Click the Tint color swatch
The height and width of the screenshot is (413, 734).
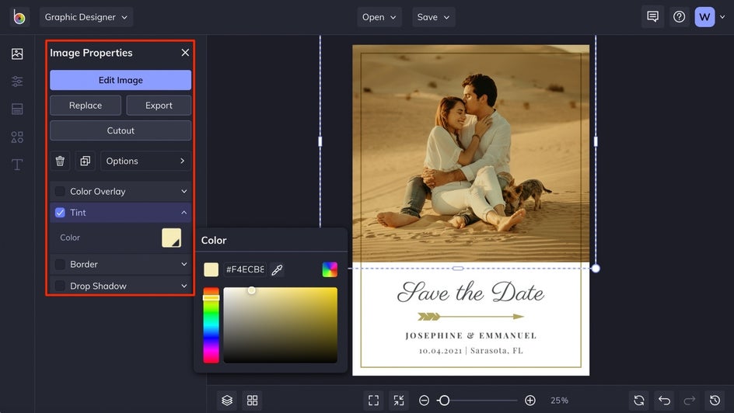tap(171, 238)
